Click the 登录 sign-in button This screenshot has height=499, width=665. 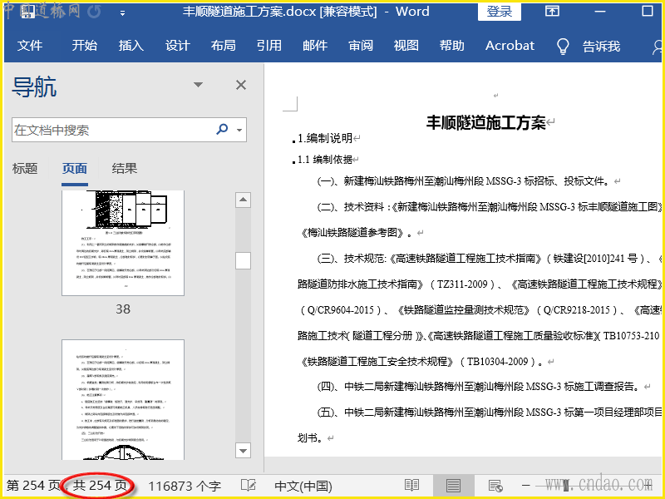500,12
